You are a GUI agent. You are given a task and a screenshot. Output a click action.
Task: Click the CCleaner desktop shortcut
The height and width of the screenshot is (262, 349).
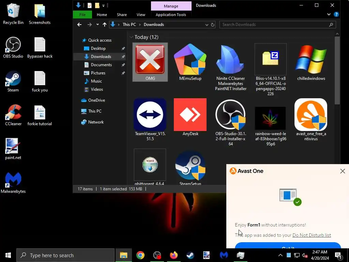click(13, 115)
